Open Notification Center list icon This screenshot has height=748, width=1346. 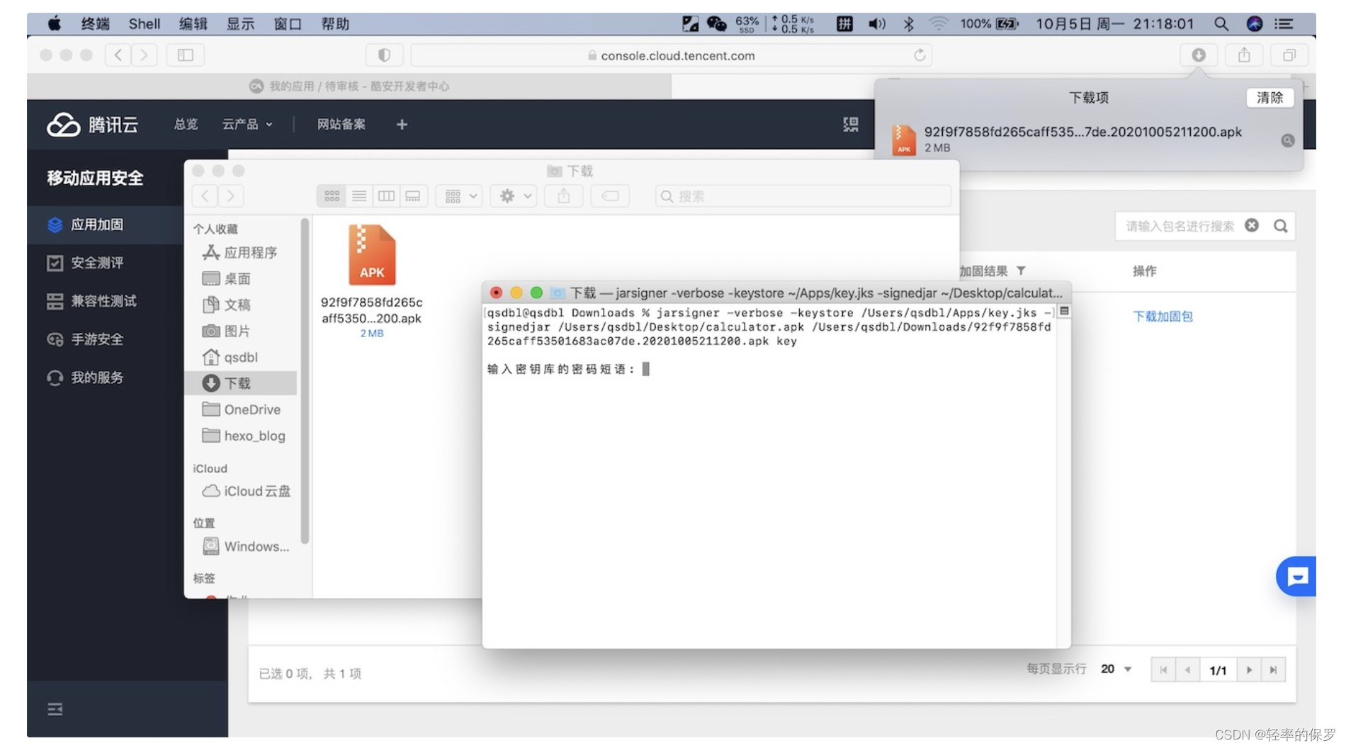[x=1284, y=24]
